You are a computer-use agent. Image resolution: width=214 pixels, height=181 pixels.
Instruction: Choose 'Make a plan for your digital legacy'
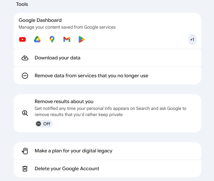[74, 151]
